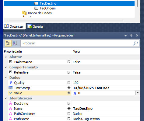This screenshot has height=121, width=144.
Task: Select the TimeStamp property name
Action: 22,88
